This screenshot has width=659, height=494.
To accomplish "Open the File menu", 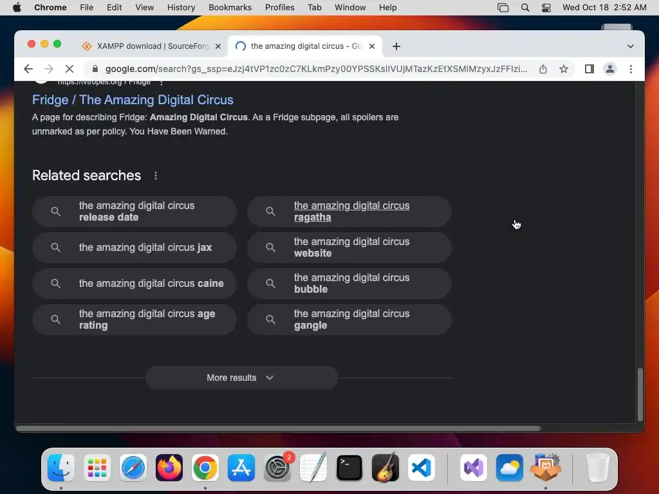I will pyautogui.click(x=87, y=8).
